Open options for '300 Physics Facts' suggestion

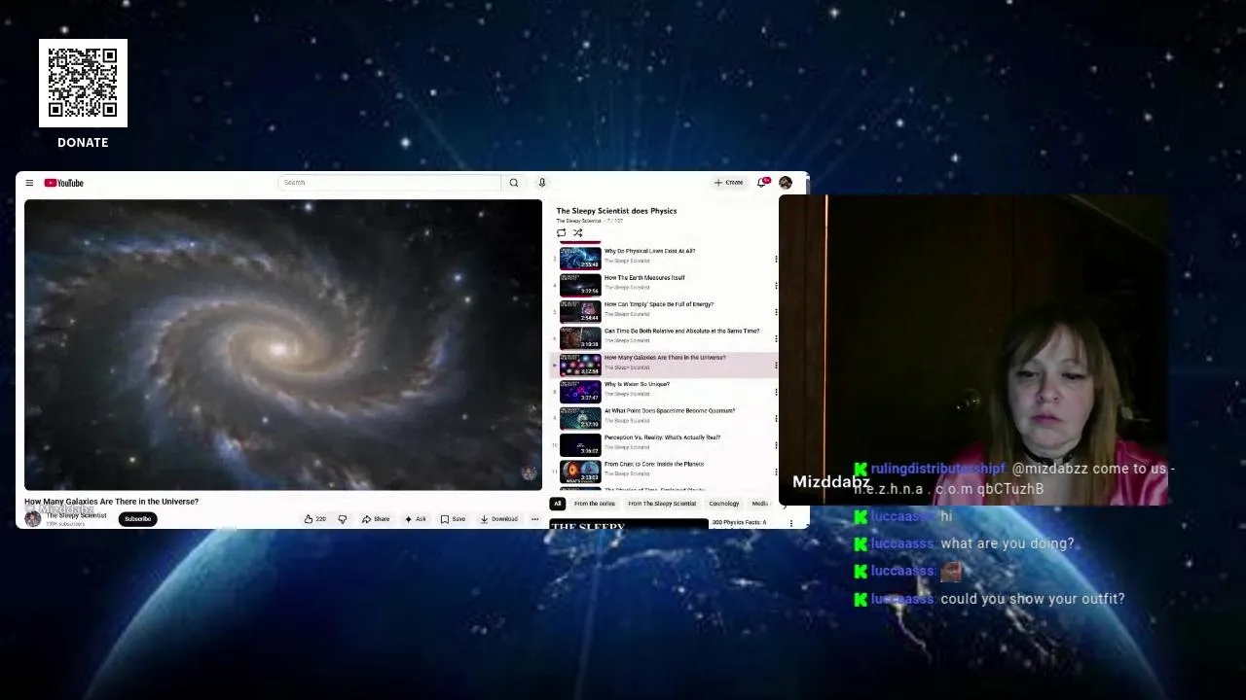[790, 523]
